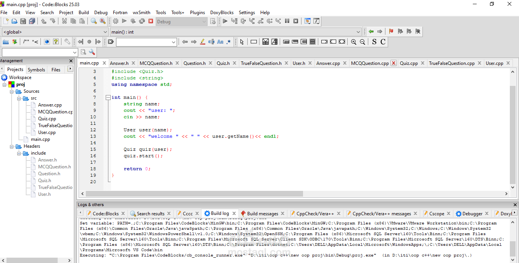Image resolution: width=519 pixels, height=263 pixels.
Task: Abort build with red X icon
Action: (x=151, y=21)
